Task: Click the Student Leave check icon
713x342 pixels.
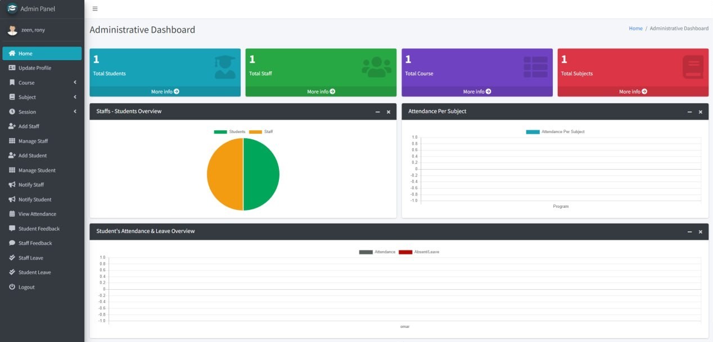Action: (12, 272)
